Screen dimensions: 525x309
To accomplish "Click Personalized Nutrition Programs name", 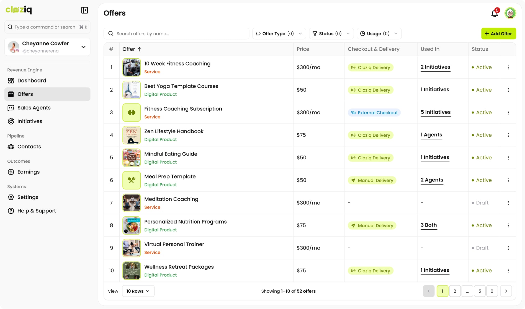I will (x=185, y=222).
